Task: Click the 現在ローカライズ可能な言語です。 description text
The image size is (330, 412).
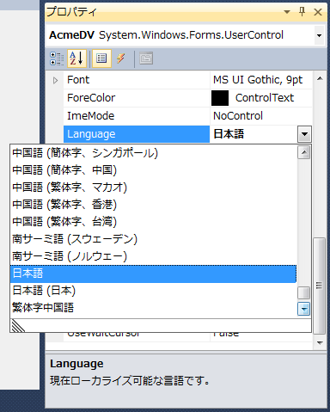Action: click(130, 381)
